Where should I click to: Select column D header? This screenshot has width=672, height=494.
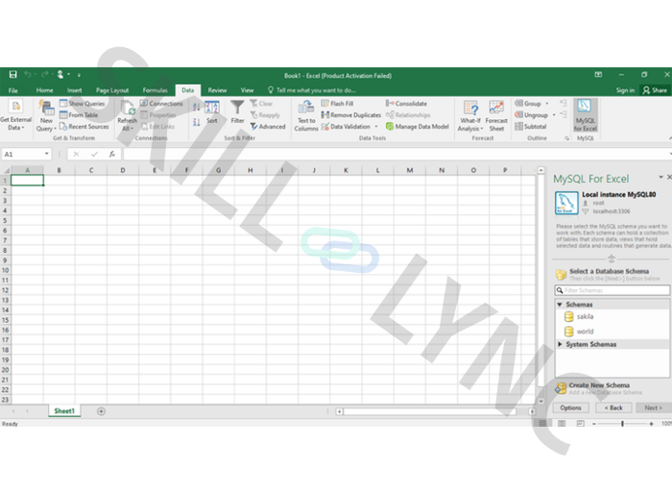coord(123,170)
